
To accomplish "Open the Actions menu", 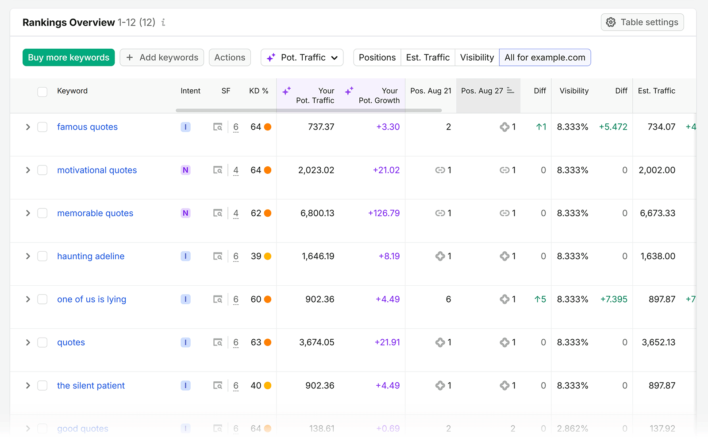I will tap(230, 58).
